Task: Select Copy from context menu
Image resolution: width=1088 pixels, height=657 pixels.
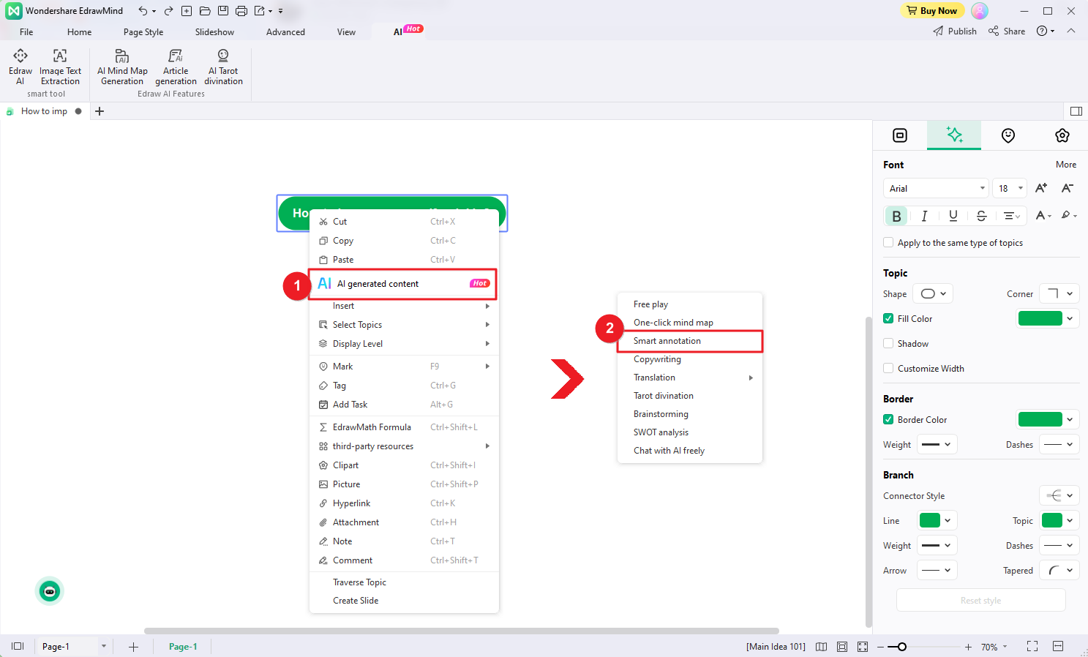Action: tap(404, 241)
